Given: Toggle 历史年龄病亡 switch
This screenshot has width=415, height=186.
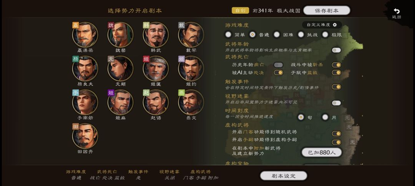Looking at the screenshot, I should [x=279, y=65].
